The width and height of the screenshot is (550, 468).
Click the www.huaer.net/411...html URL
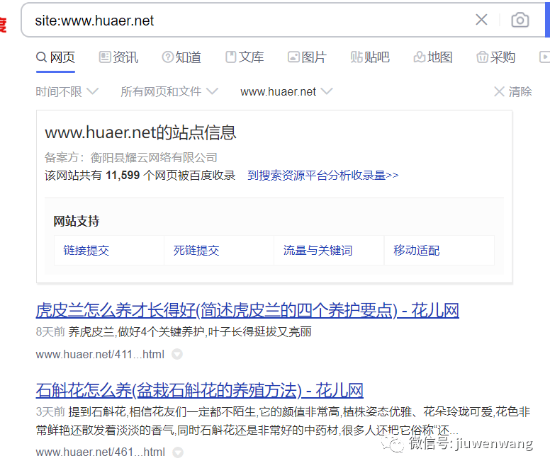point(100,355)
